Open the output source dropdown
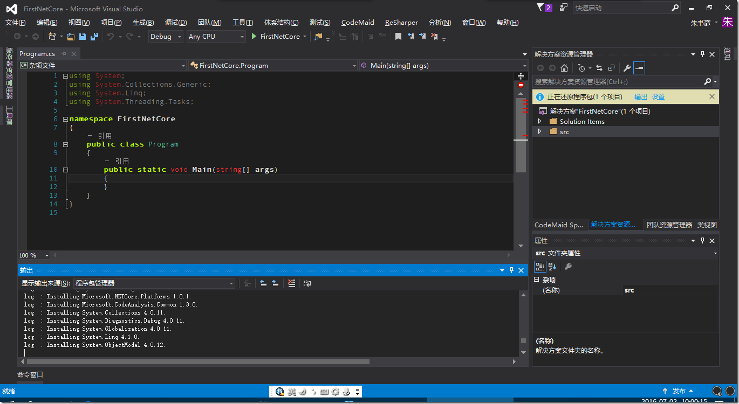 coord(154,283)
